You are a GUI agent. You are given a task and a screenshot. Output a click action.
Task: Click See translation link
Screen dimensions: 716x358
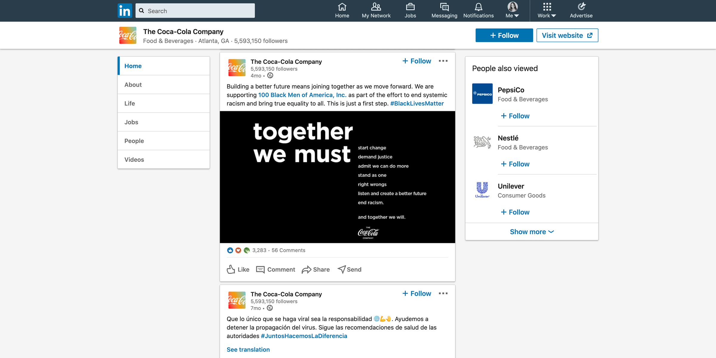tap(248, 350)
